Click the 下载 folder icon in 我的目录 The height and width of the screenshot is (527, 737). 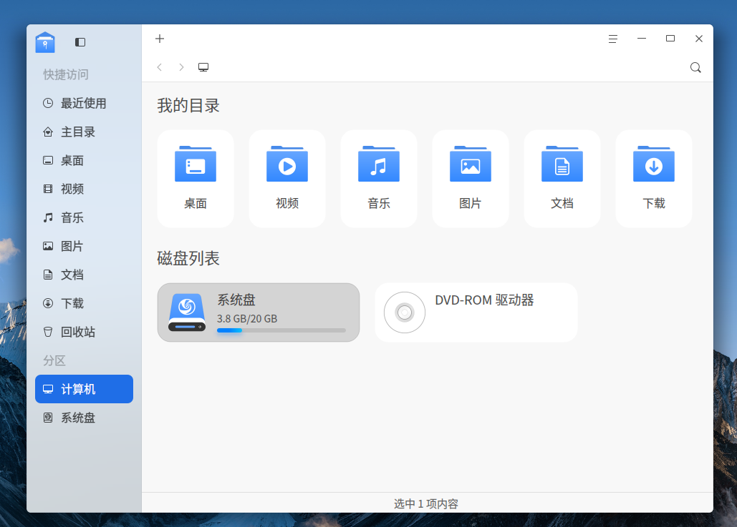coord(654,164)
